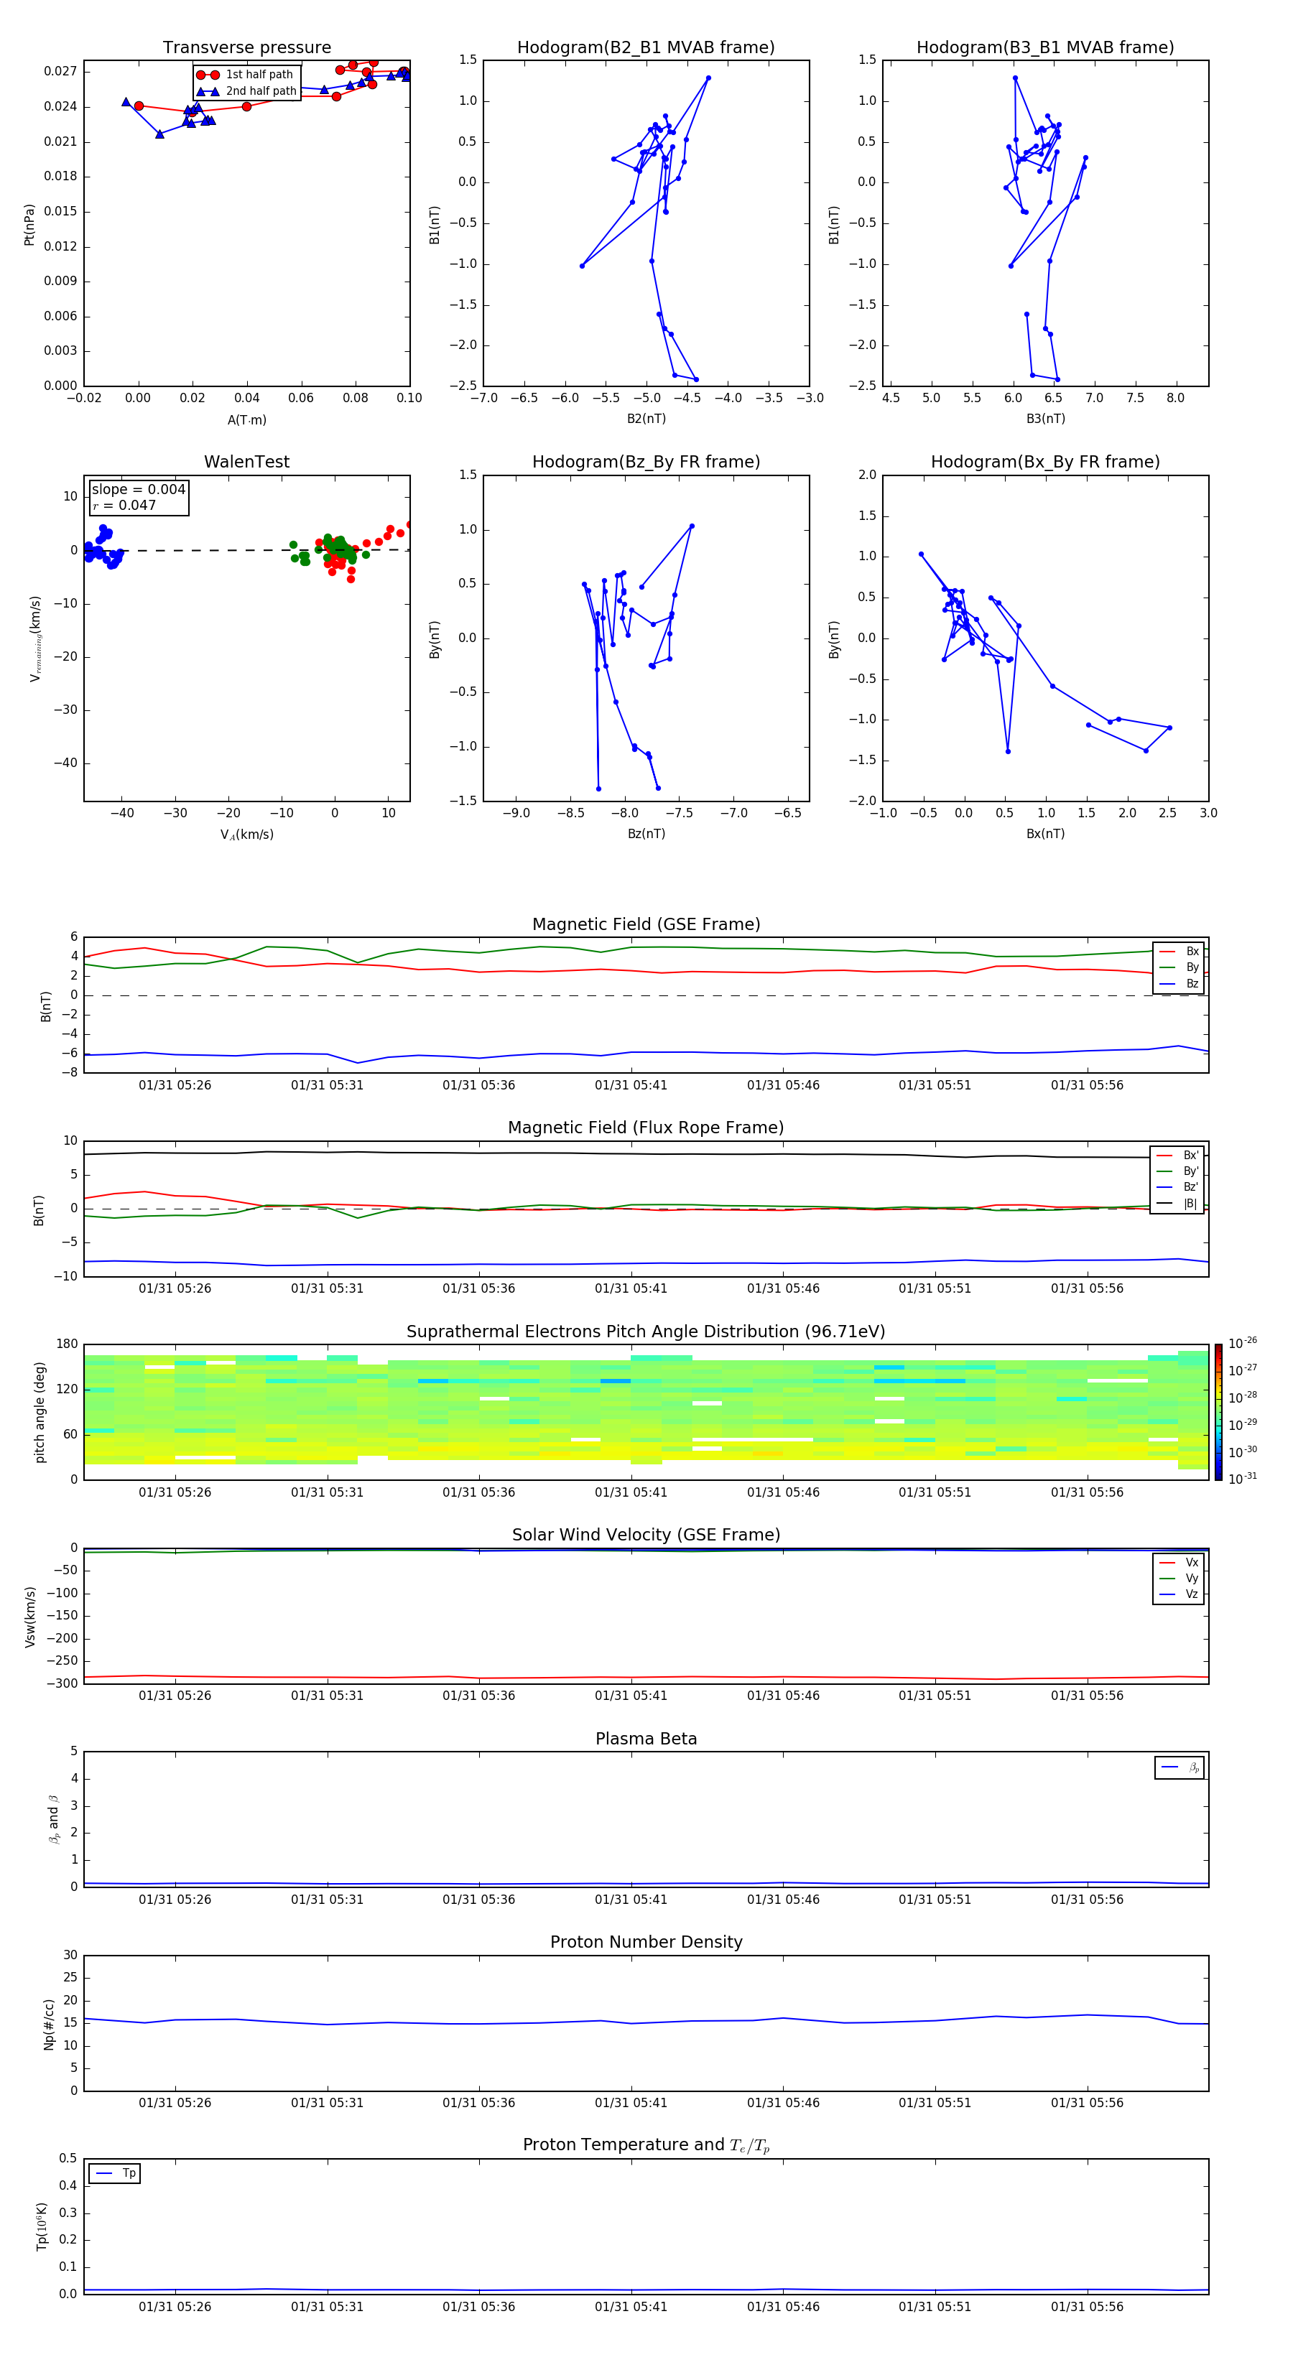Click "01/31 05:56" under the Proton Temperature panel
Screen dimensions: 1293x2370
point(1087,2308)
